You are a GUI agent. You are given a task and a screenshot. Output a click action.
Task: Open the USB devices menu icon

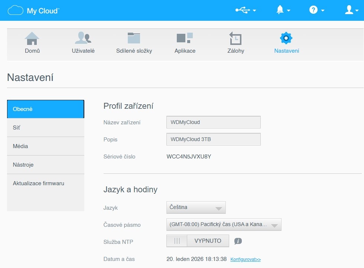[243, 10]
